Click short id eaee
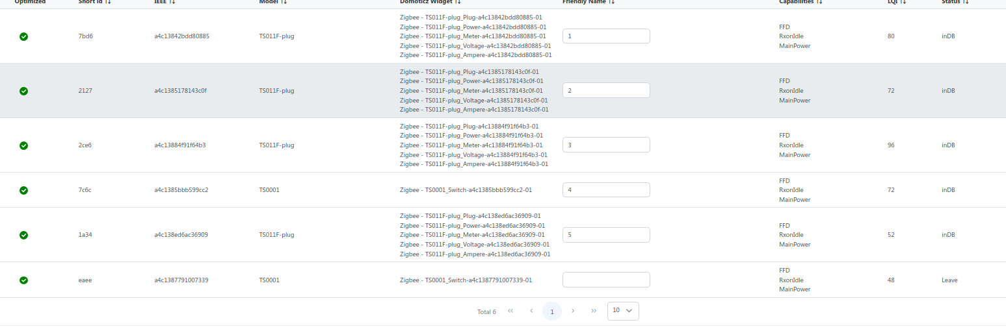Viewport: 1006px width, 329px height. tap(85, 280)
